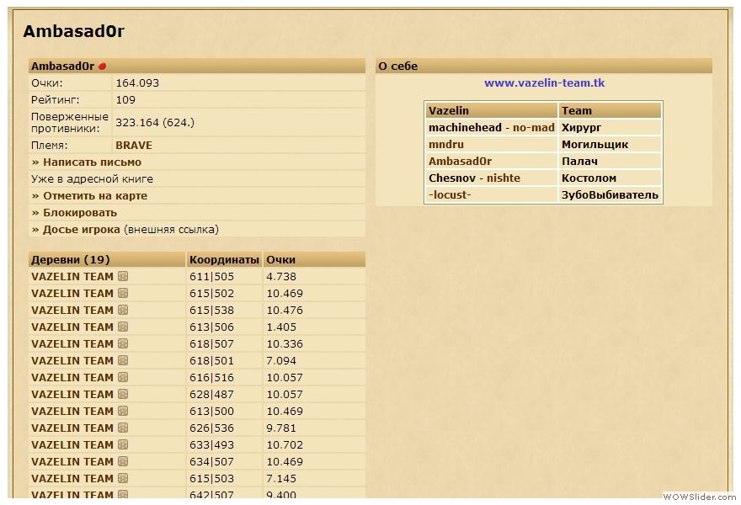
Task: Open the mndru player link
Action: pyautogui.click(x=446, y=144)
